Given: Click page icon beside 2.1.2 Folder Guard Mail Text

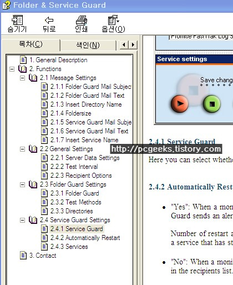Looking at the screenshot, I should click(x=44, y=96).
